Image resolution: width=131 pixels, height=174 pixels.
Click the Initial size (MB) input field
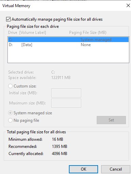pos(66,93)
